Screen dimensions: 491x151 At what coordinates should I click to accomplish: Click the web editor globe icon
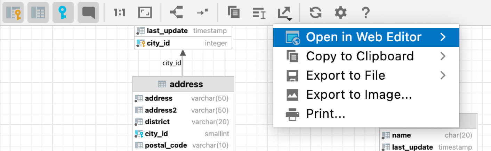pos(292,37)
